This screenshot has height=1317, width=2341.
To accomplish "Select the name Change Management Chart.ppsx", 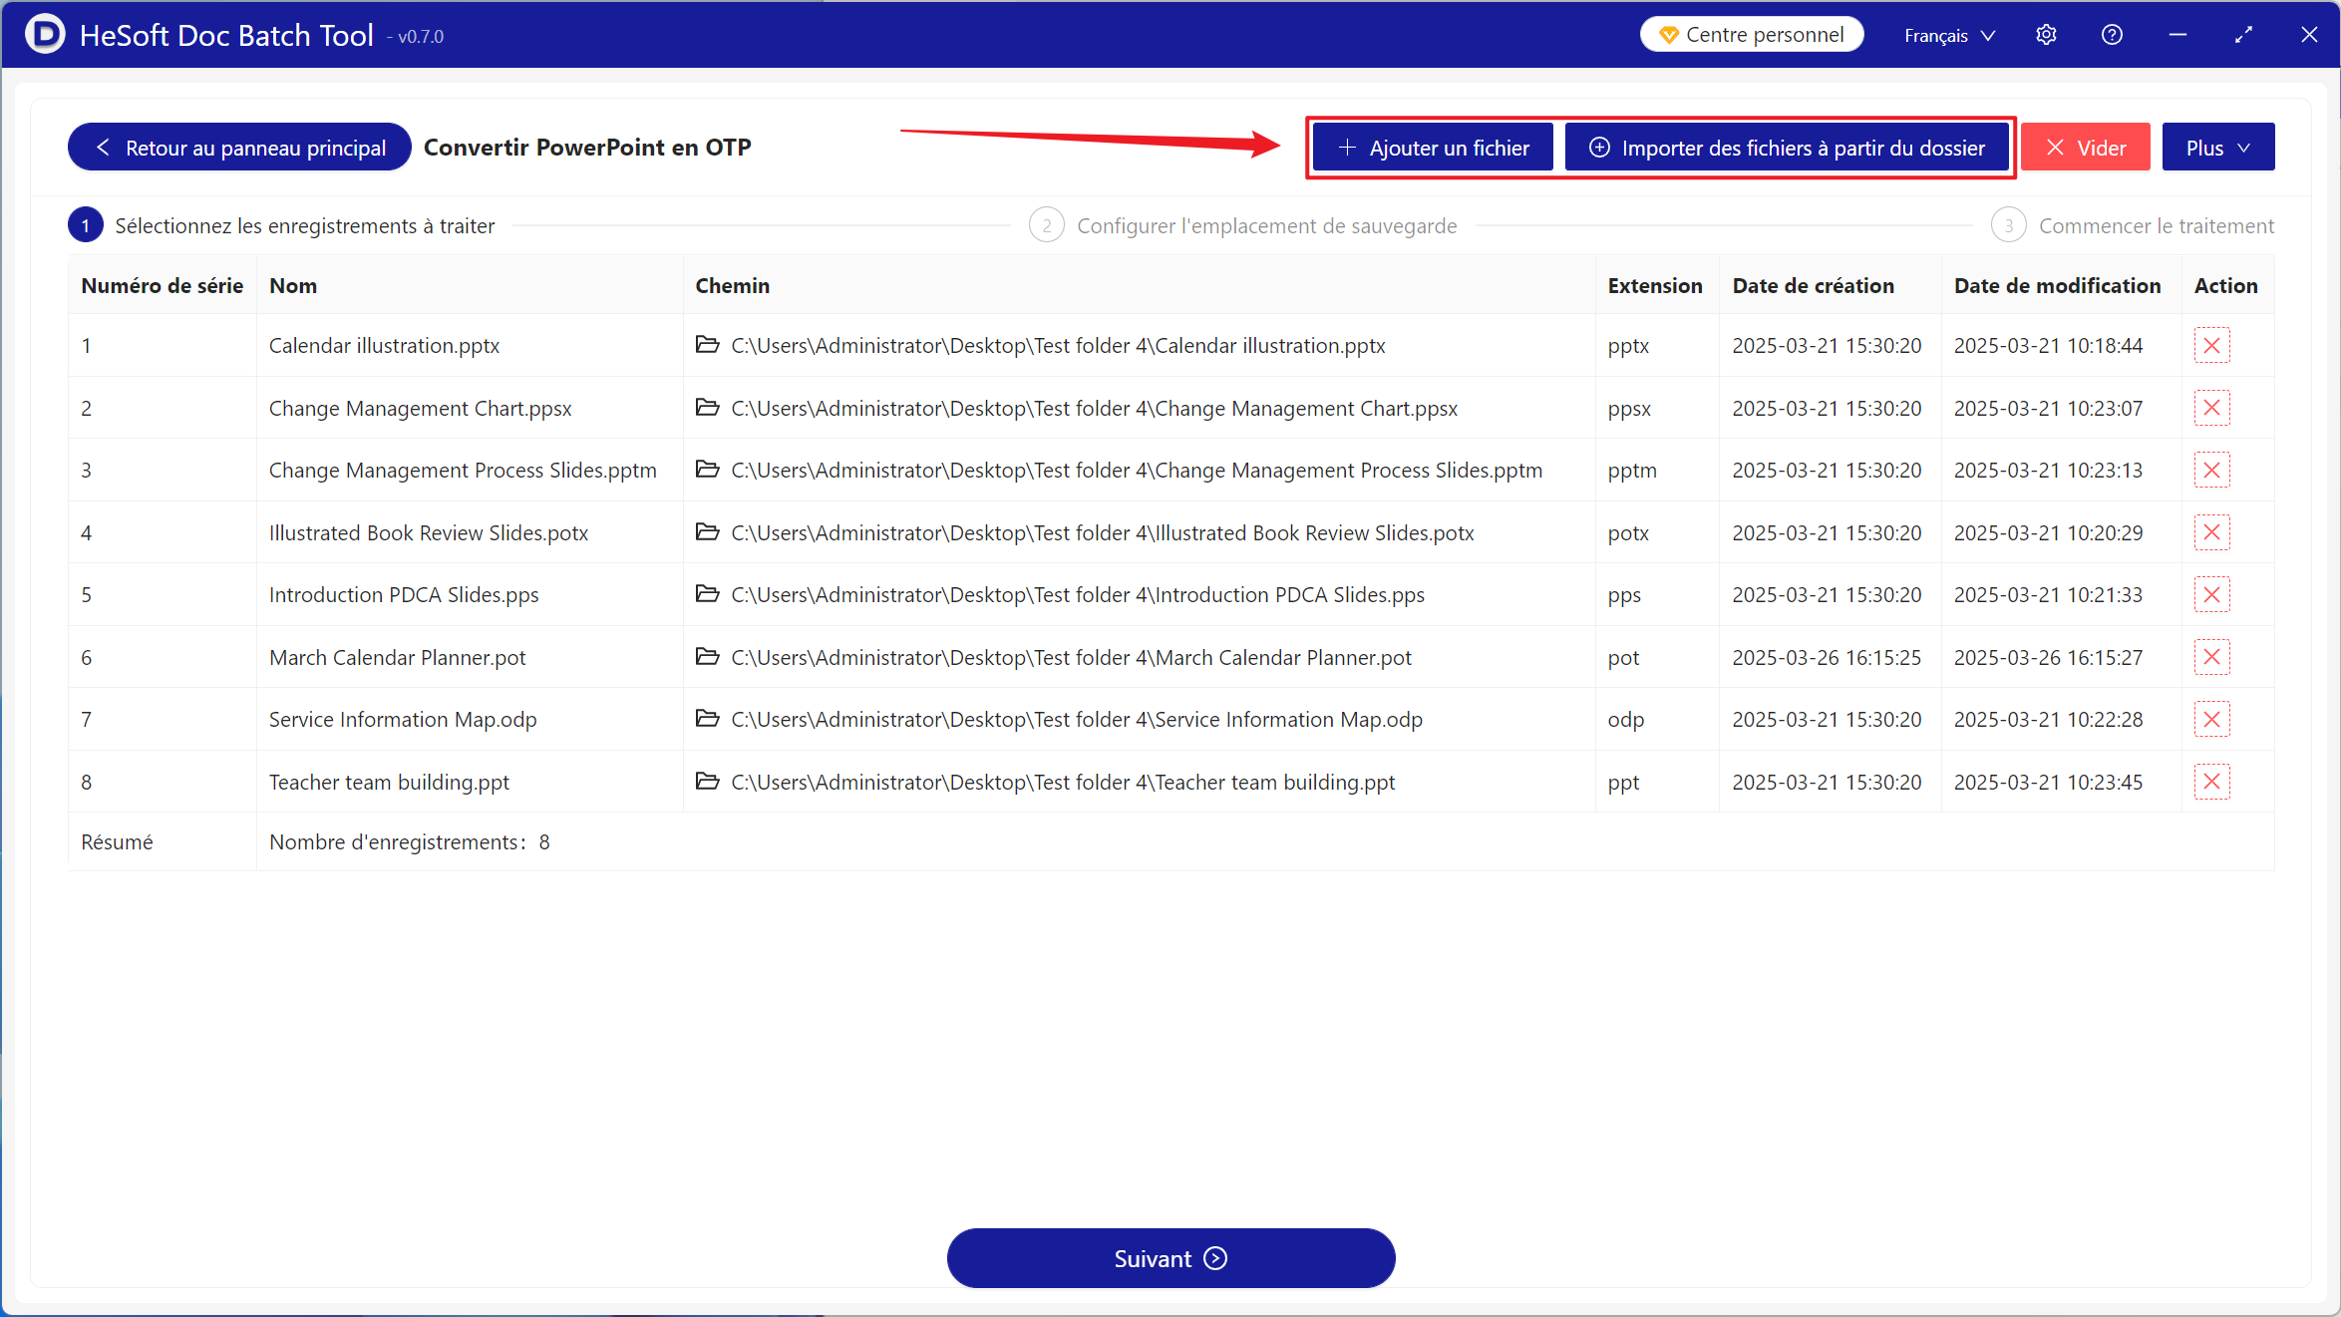I will click(421, 409).
